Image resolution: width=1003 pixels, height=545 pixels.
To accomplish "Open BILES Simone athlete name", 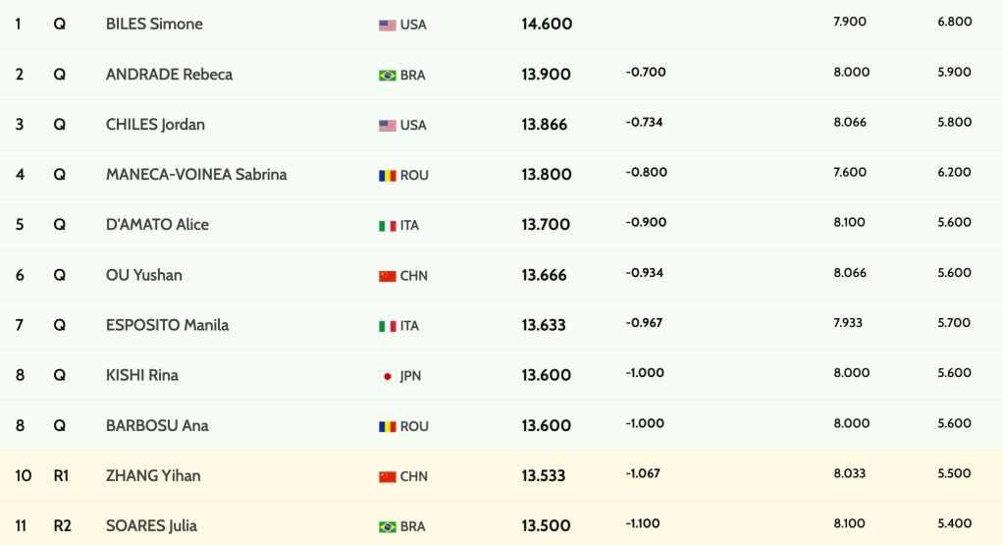I will tap(154, 24).
